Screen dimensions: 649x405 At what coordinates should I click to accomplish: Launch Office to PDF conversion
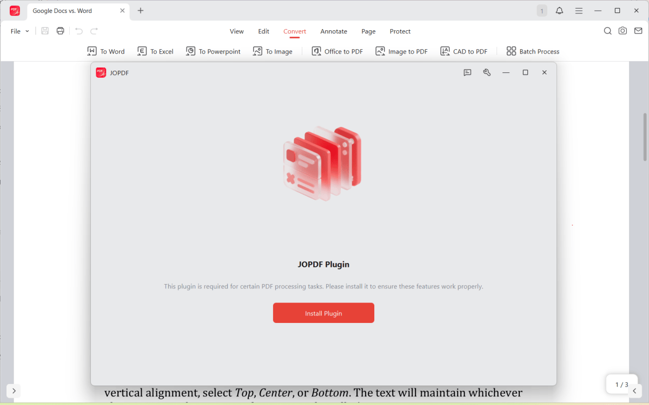click(337, 51)
